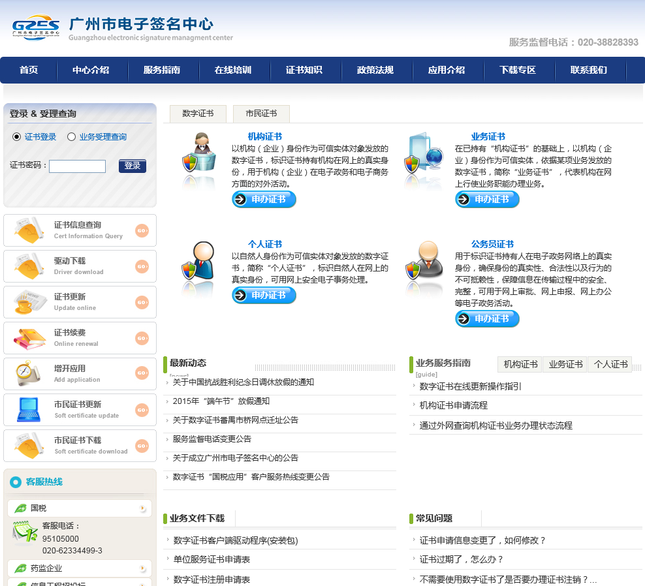This screenshot has width=645, height=586.
Task: Switch to the 数字证书 tab
Action: click(x=198, y=114)
